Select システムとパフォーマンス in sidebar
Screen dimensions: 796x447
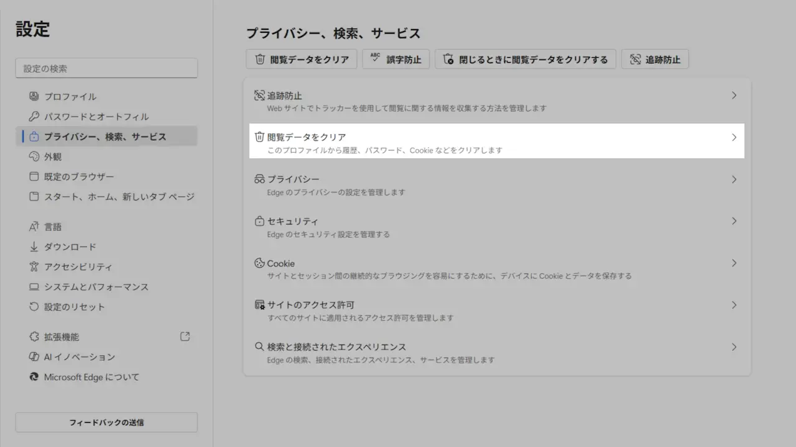tap(96, 287)
